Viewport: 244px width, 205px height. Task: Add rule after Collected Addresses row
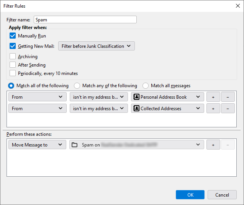[x=213, y=109]
